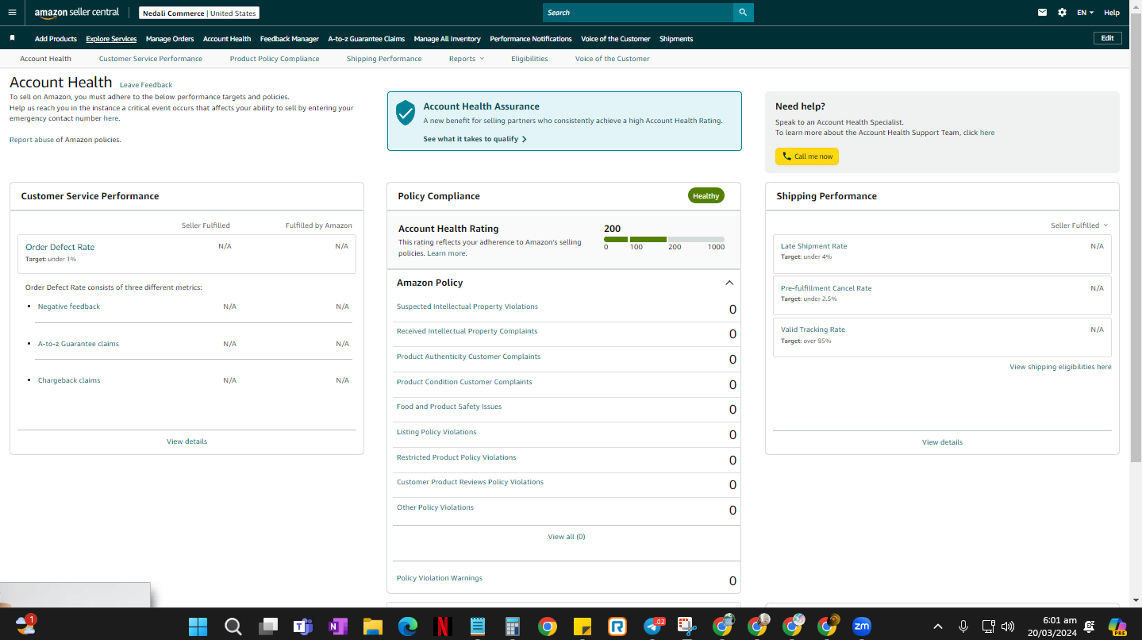Open Notepad from the taskbar
Viewport: 1142px width, 640px height.
click(x=477, y=627)
